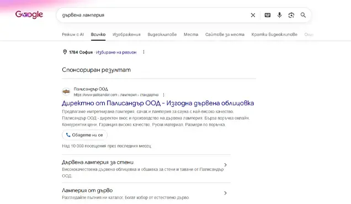The height and width of the screenshot is (204, 351).
Task: Click the palisandar.com URL breadcrumb
Action: click(116, 95)
